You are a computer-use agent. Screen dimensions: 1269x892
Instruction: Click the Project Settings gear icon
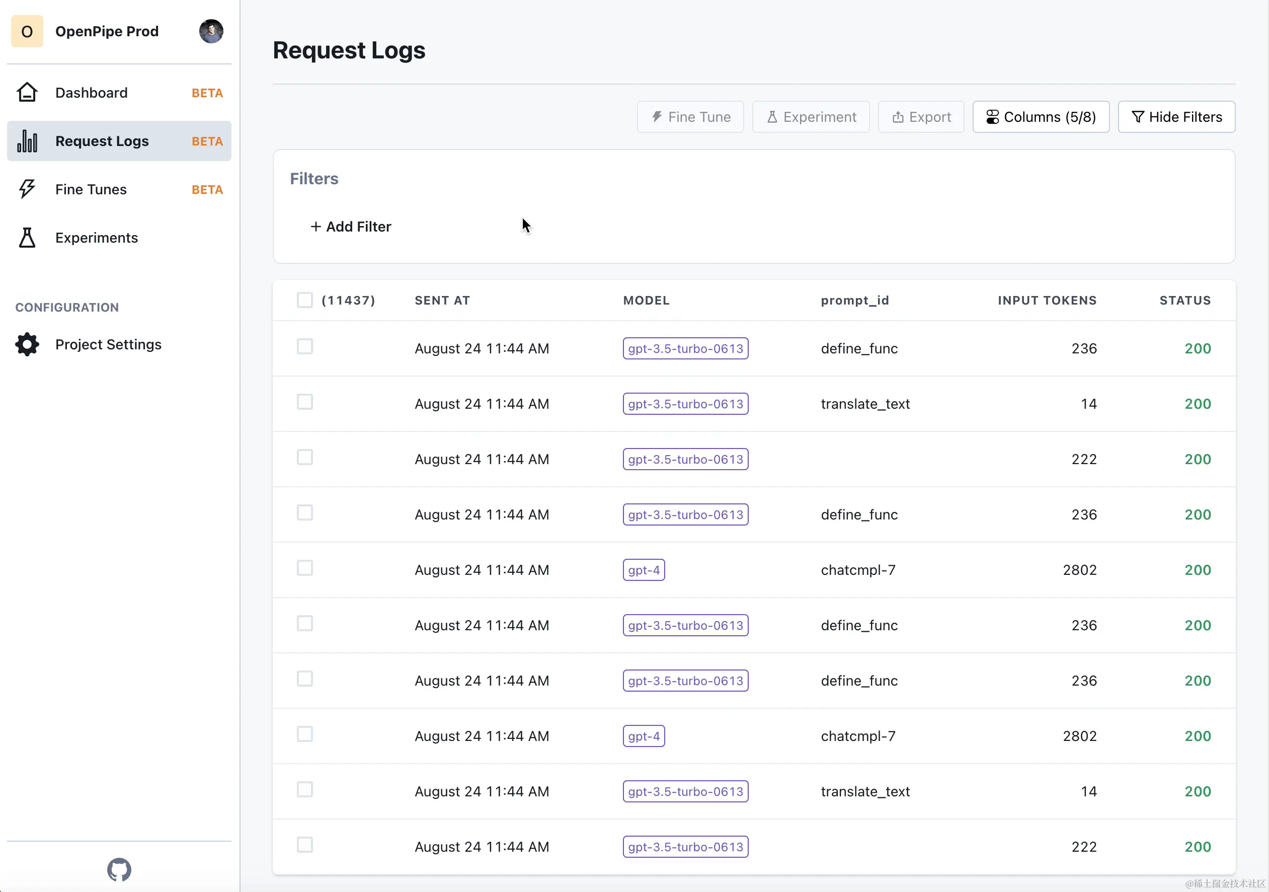(x=27, y=344)
